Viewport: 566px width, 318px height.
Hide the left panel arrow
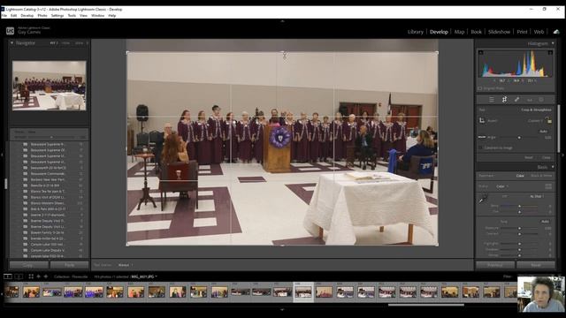pos(2,155)
